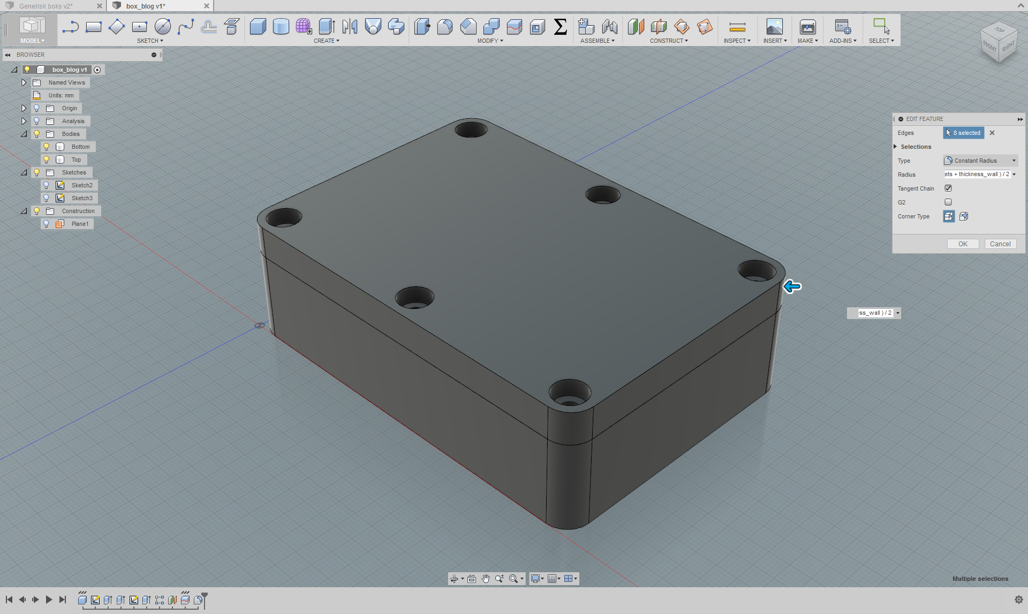Toggle visibility of the Origin folder
Viewport: 1028px width, 614px height.
click(37, 108)
